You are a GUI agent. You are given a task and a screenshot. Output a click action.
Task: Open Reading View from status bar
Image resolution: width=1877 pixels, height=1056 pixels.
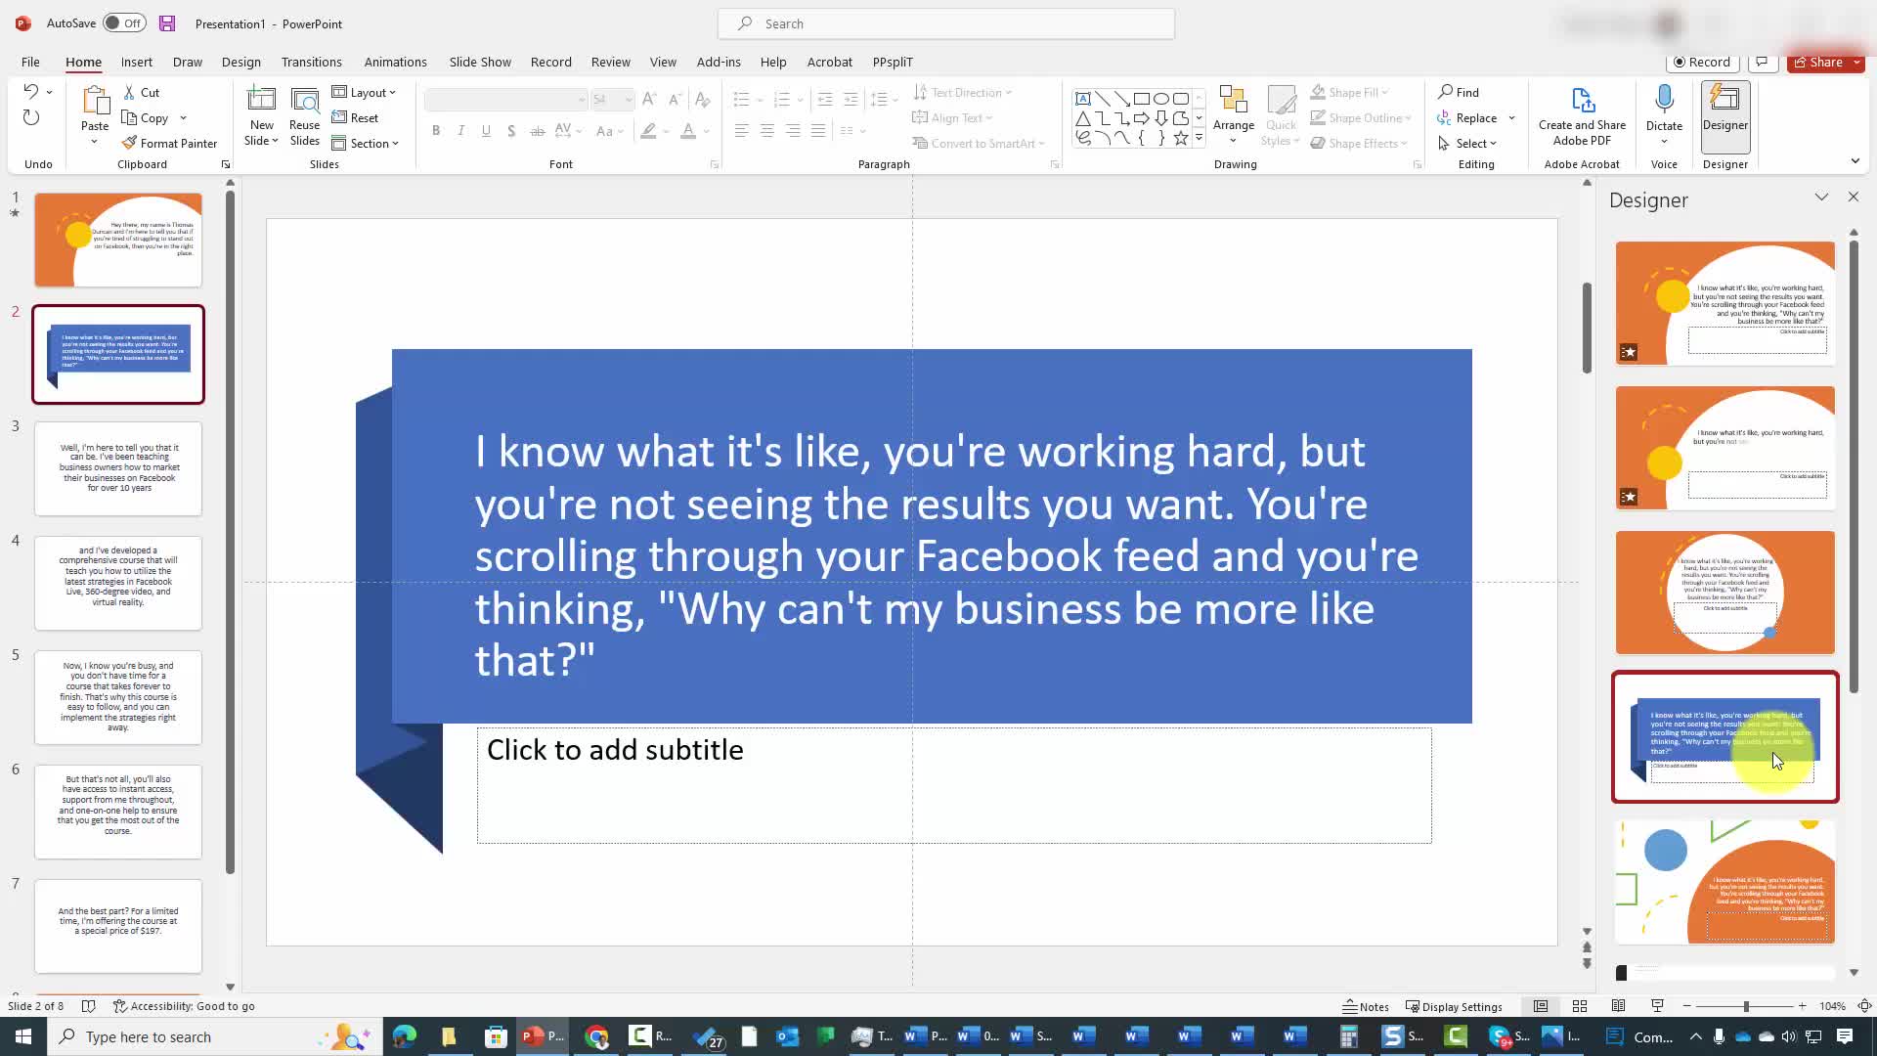click(1618, 1006)
